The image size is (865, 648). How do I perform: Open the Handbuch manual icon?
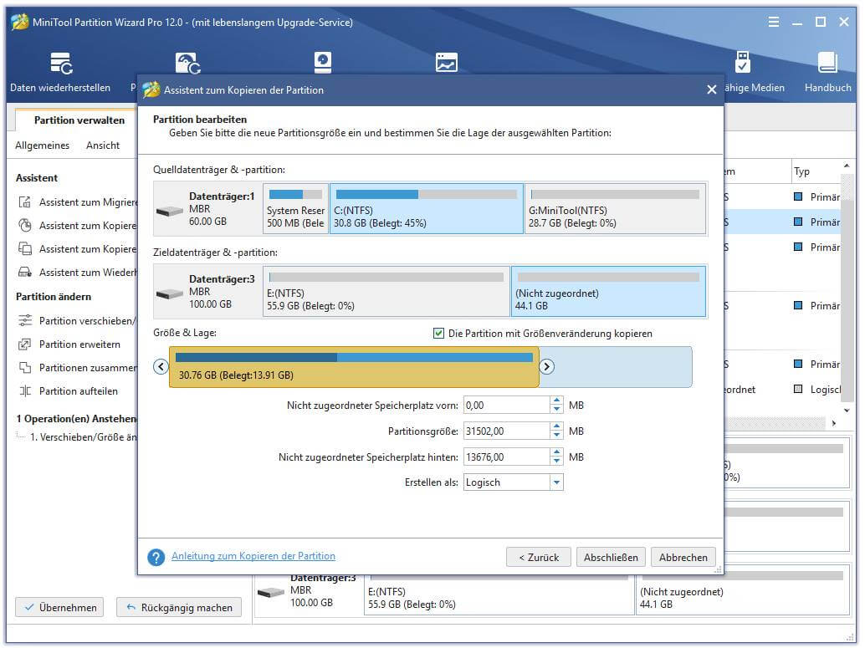[827, 65]
